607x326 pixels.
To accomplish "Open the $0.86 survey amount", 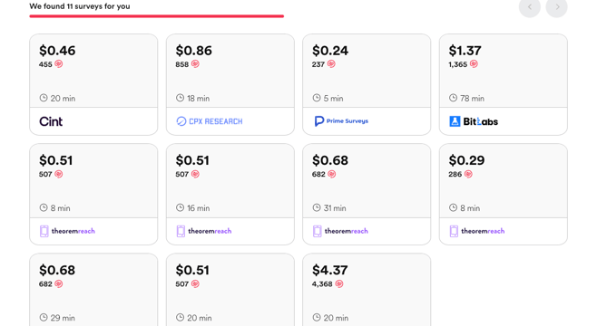I will (x=194, y=51).
